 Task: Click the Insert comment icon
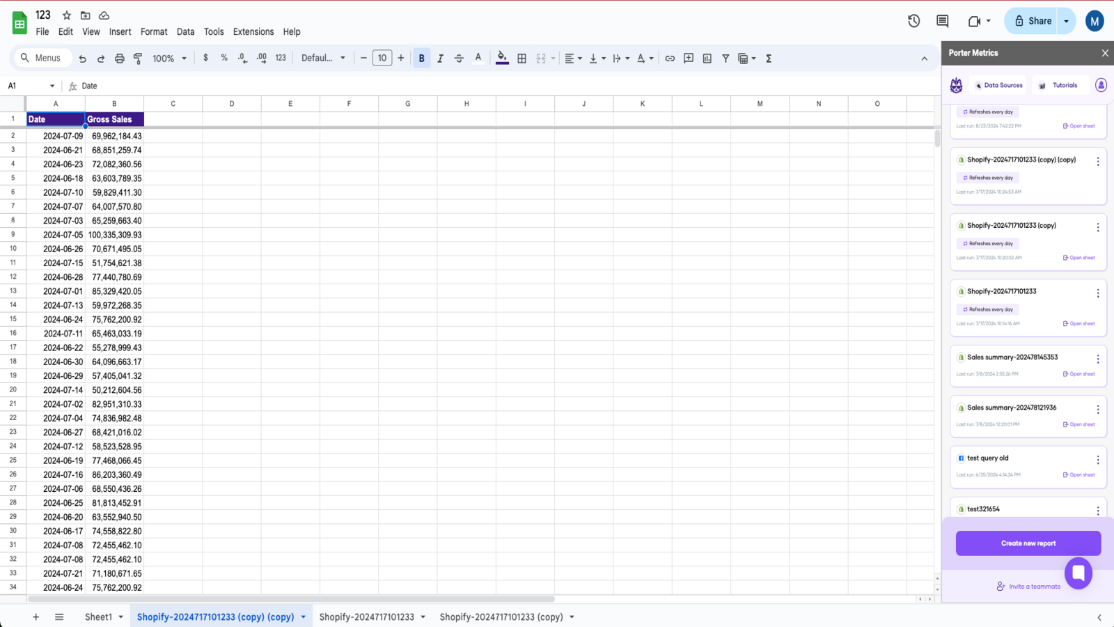click(689, 59)
